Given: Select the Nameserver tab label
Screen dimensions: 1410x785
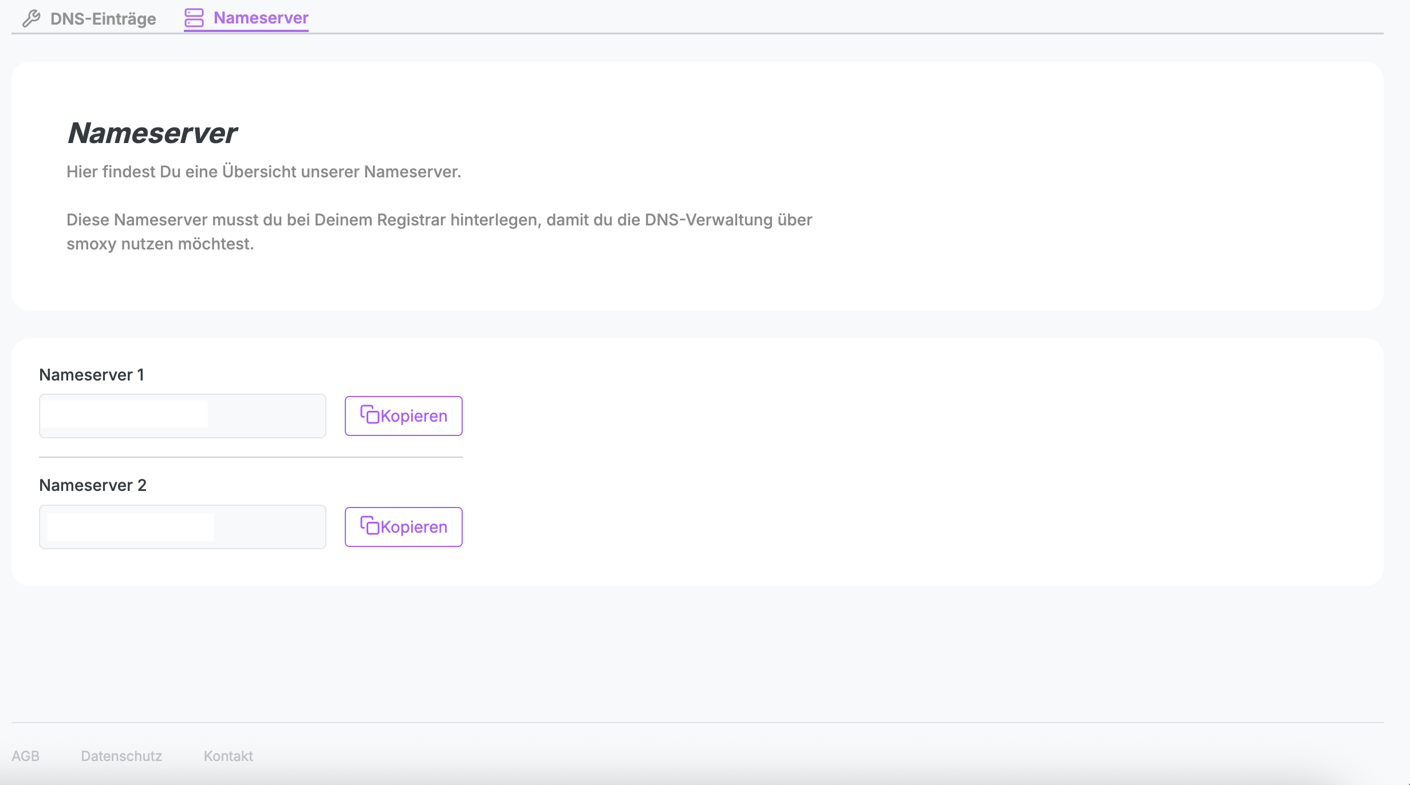Looking at the screenshot, I should coord(261,18).
